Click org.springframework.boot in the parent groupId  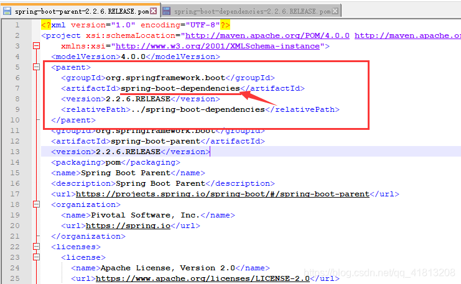tap(165, 78)
